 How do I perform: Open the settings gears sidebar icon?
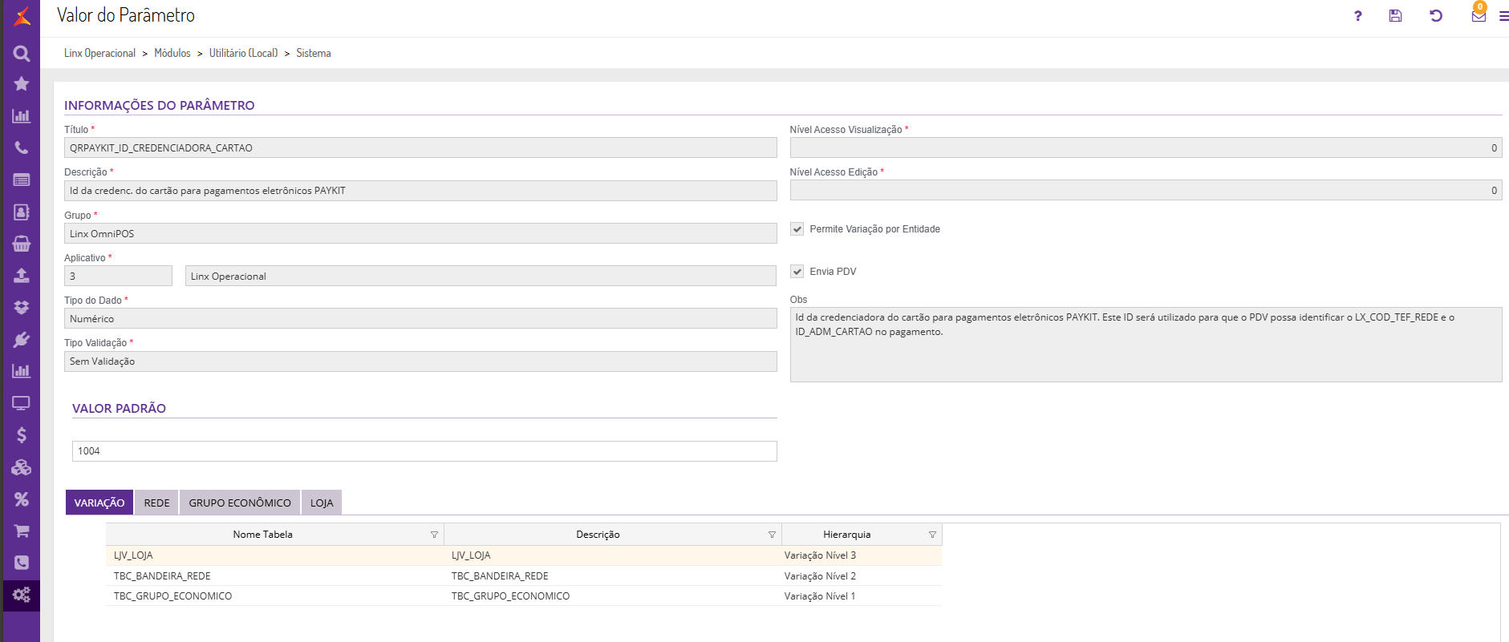(22, 595)
